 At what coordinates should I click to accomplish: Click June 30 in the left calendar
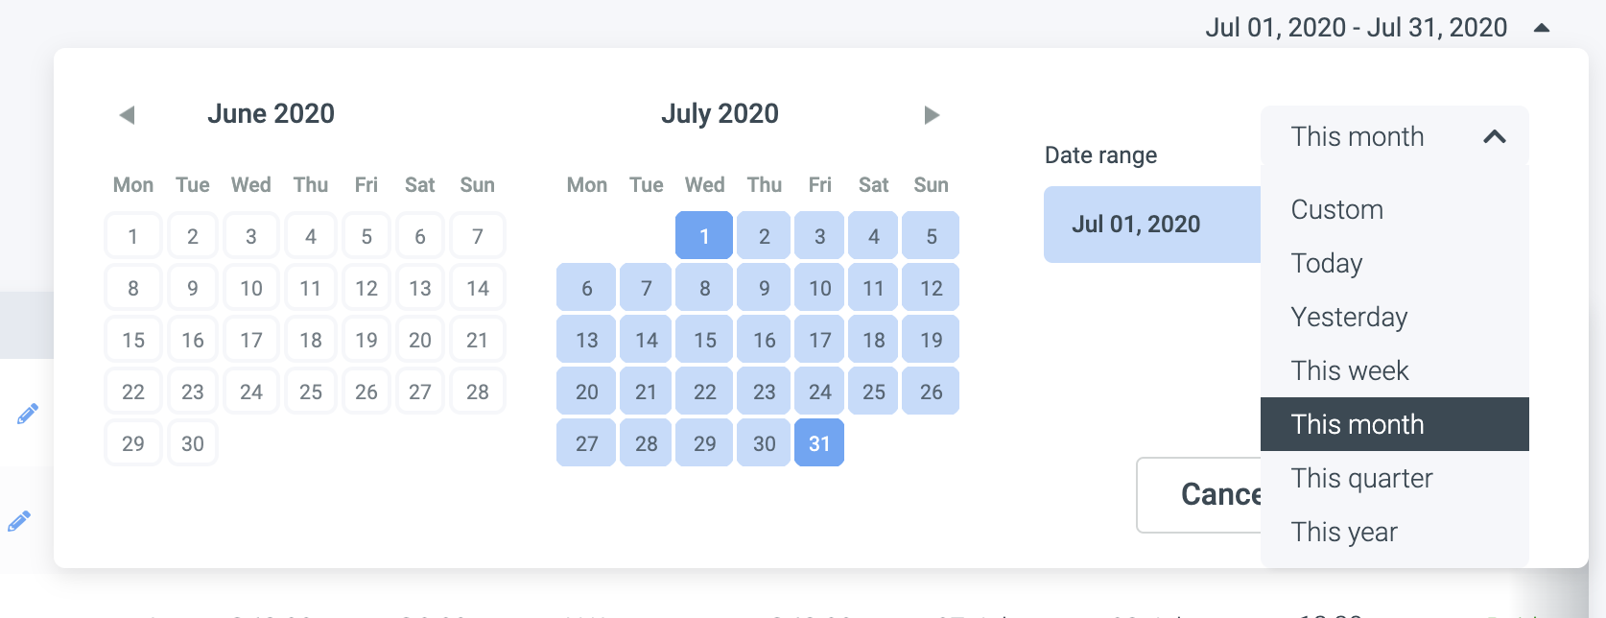pyautogui.click(x=193, y=443)
